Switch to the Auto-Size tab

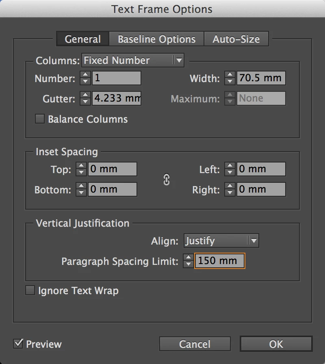(x=236, y=39)
